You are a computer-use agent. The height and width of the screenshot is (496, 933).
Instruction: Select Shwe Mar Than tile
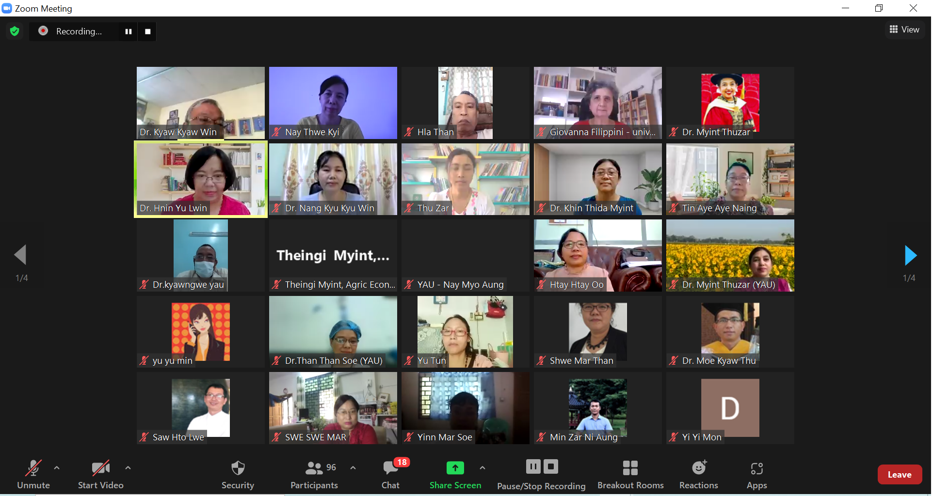597,332
